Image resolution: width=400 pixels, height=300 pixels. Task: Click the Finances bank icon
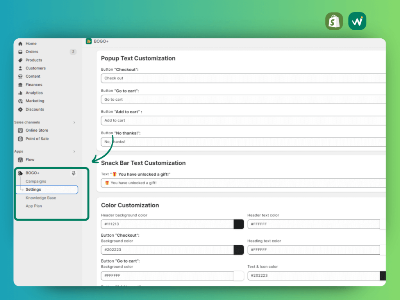coord(20,85)
